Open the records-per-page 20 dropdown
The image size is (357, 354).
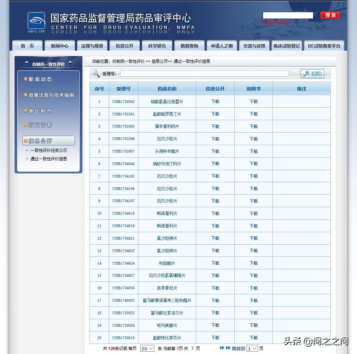(x=147, y=348)
